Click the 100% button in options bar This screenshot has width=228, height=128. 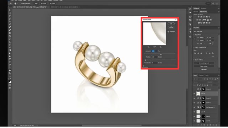click(36, 4)
